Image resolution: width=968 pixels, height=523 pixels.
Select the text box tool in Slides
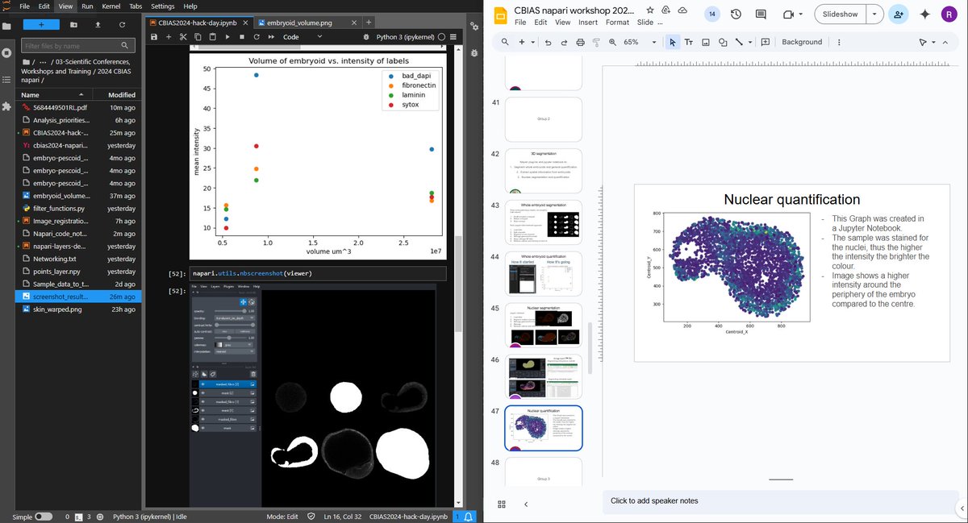pyautogui.click(x=688, y=42)
